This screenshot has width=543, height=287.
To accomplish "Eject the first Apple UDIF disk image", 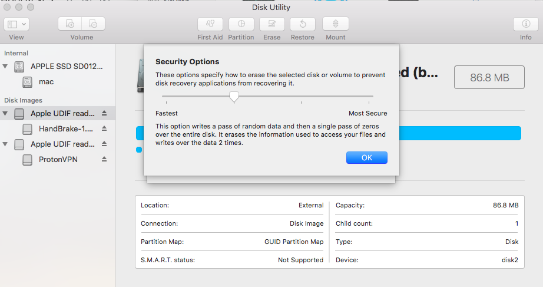I will pyautogui.click(x=104, y=113).
